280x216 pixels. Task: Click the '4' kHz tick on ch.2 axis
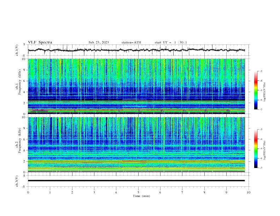click(25, 150)
